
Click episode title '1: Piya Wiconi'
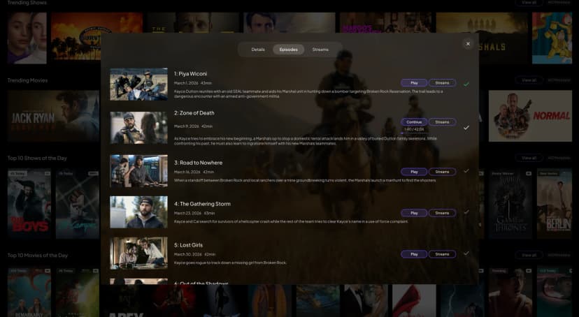pos(190,74)
